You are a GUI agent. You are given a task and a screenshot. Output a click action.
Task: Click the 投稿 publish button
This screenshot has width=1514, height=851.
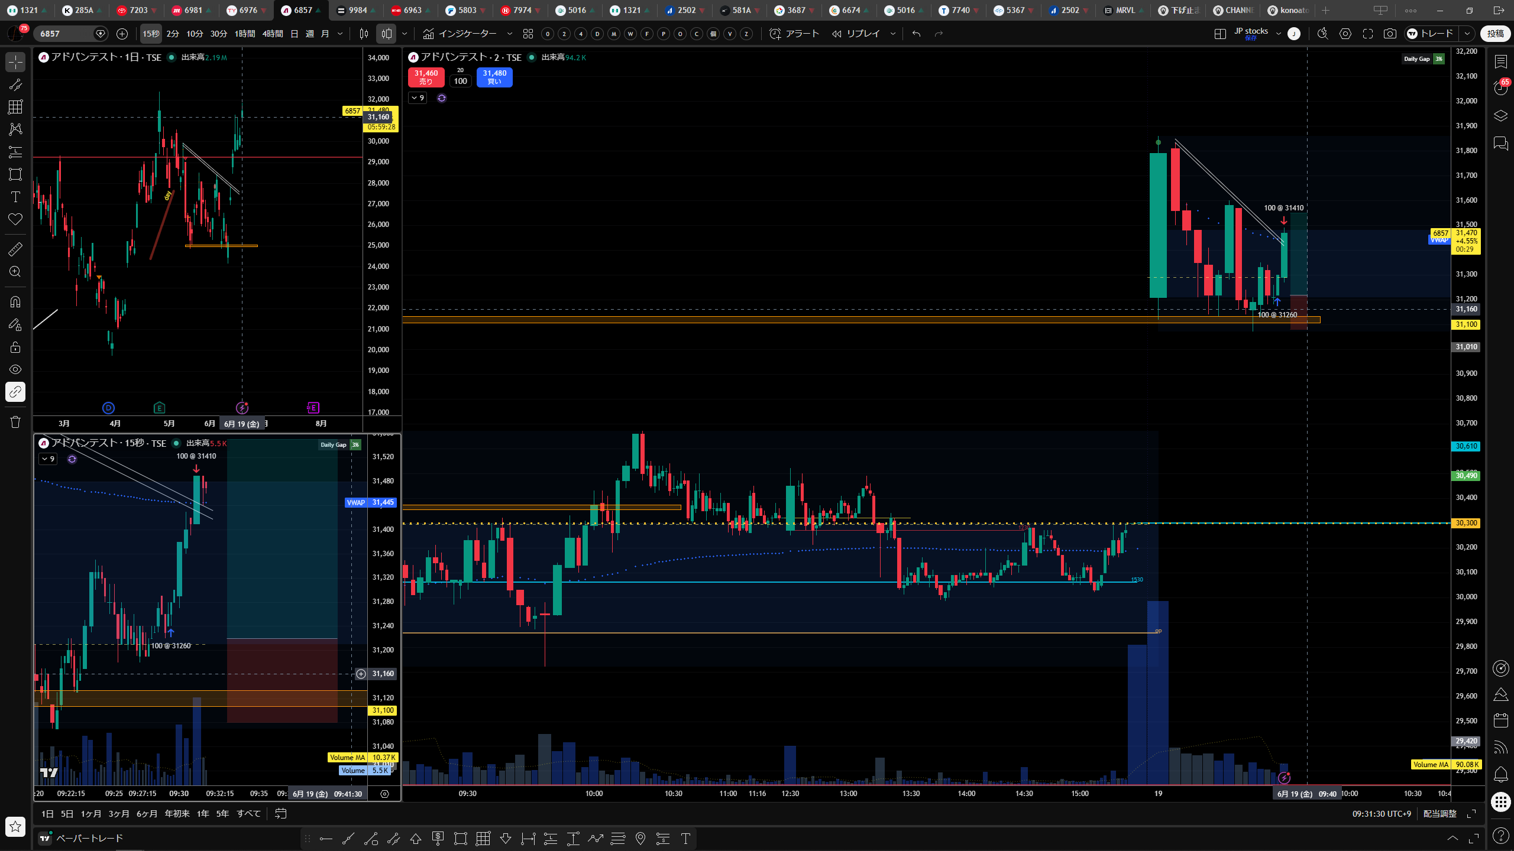1495,34
